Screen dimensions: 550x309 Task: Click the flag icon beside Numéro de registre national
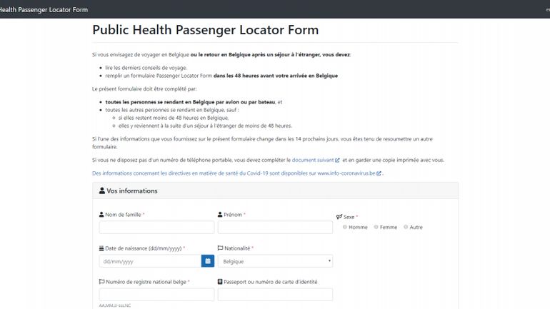pyautogui.click(x=101, y=282)
